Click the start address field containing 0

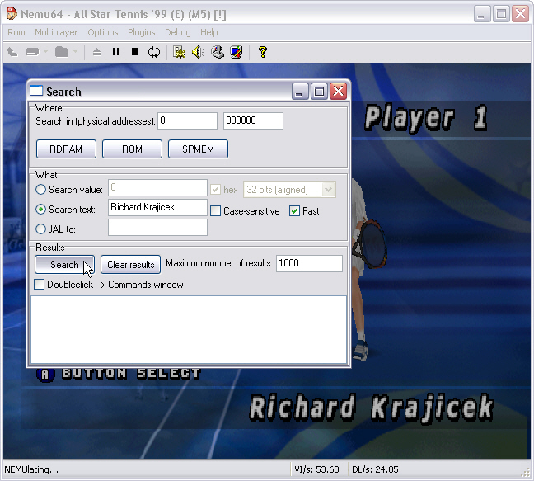pos(187,120)
